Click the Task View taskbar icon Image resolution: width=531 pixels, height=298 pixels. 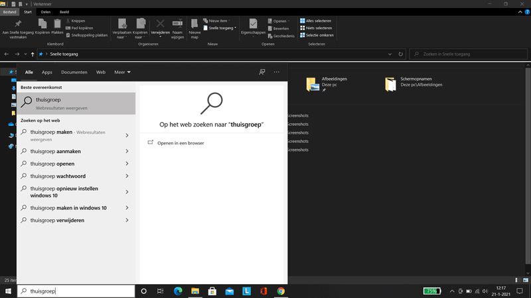[161, 291]
